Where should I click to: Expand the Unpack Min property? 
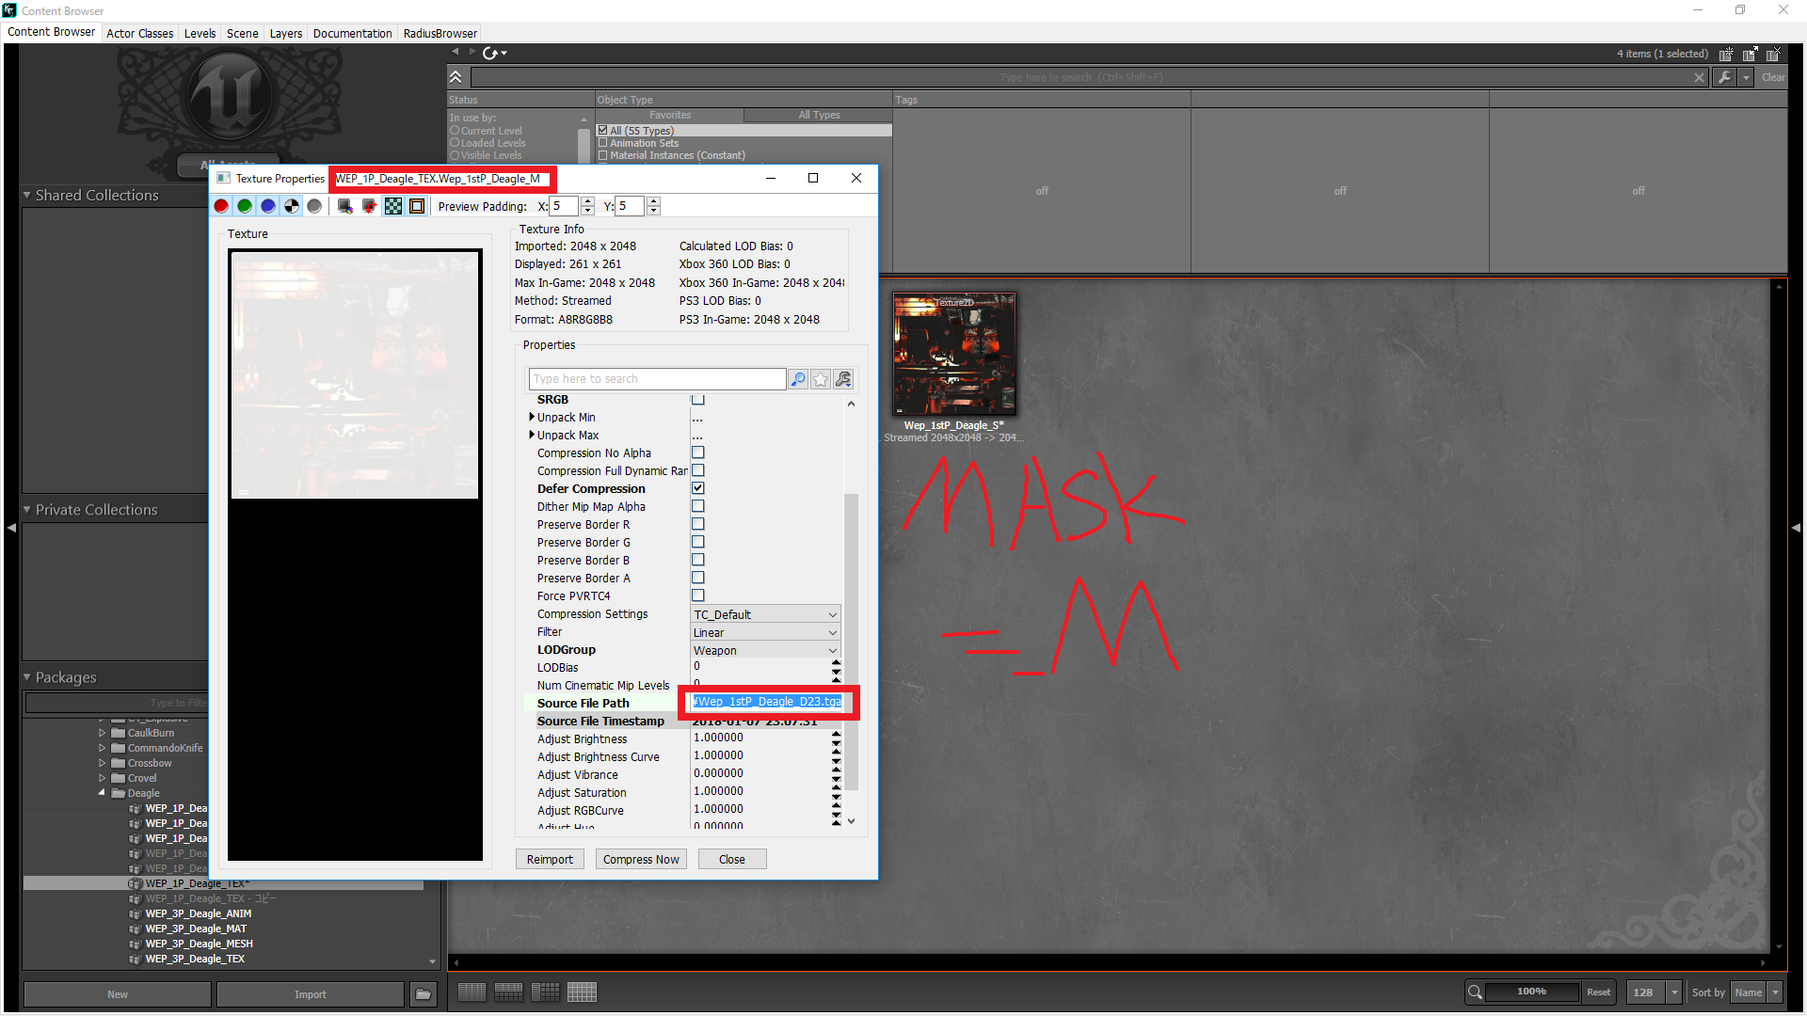pyautogui.click(x=532, y=417)
